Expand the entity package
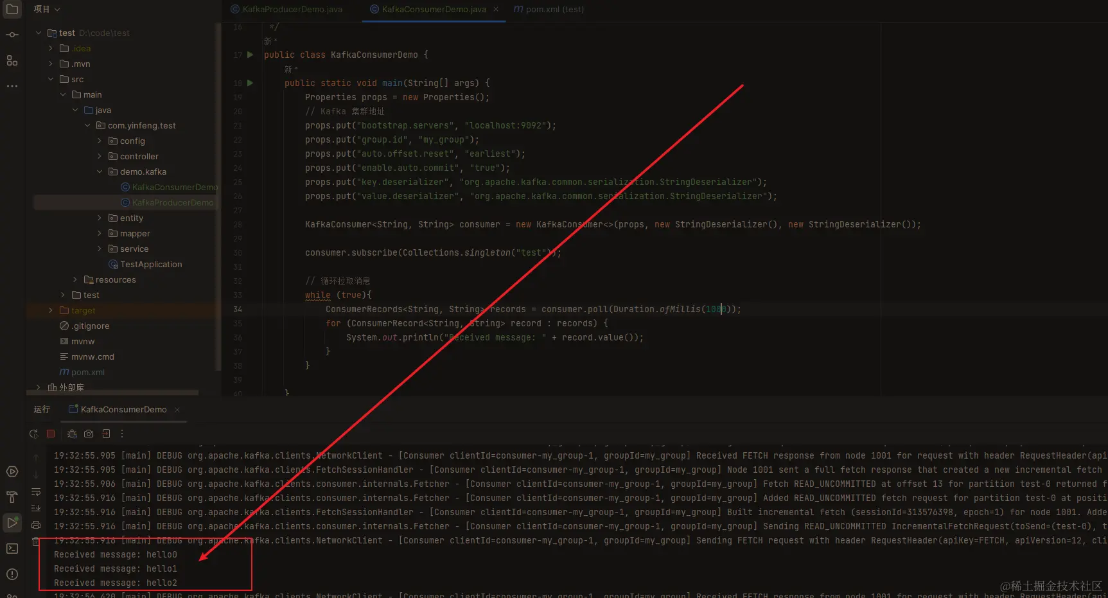Screen dimensions: 1108x598 point(100,218)
